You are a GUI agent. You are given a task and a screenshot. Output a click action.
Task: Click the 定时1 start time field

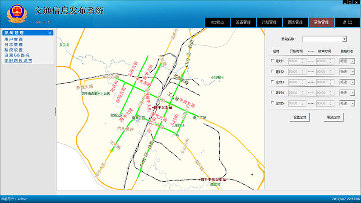click(x=294, y=61)
